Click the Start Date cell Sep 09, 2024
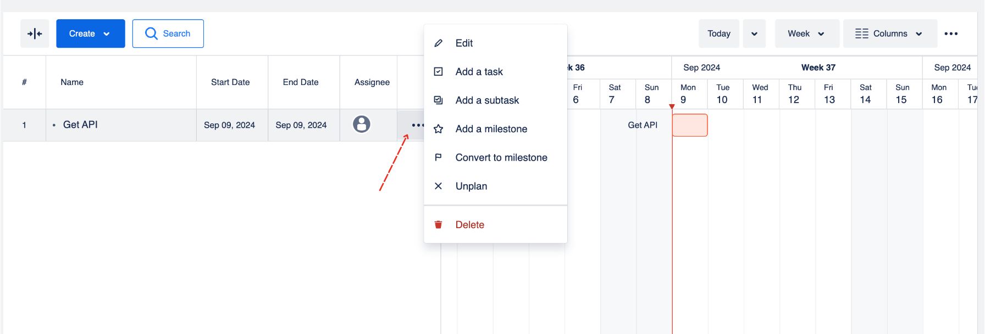This screenshot has width=985, height=334. (x=229, y=125)
